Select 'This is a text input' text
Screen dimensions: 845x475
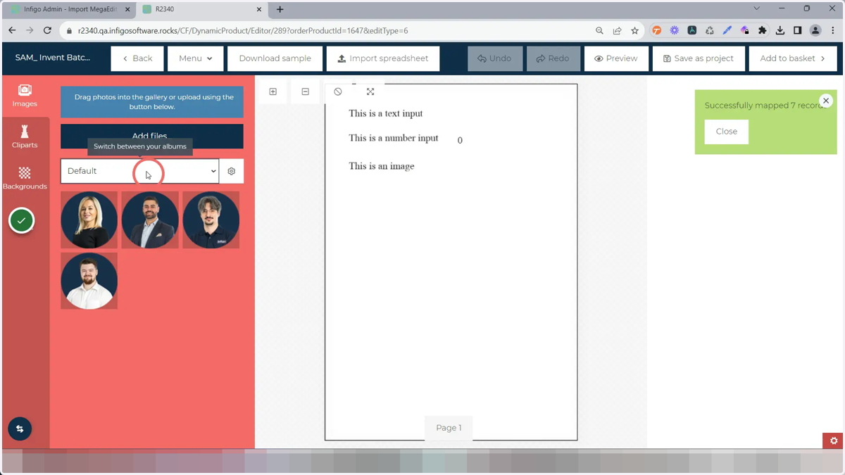point(386,113)
